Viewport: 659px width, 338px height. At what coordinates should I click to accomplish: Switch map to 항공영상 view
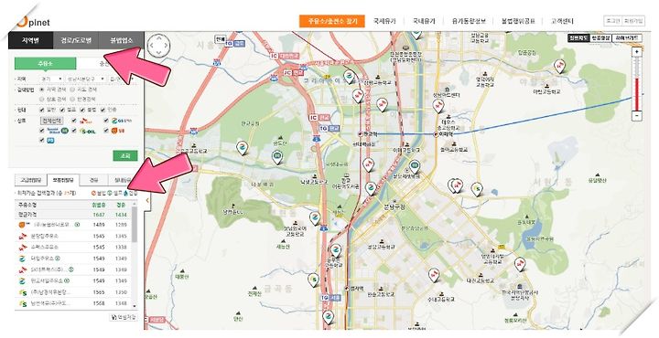click(x=600, y=38)
